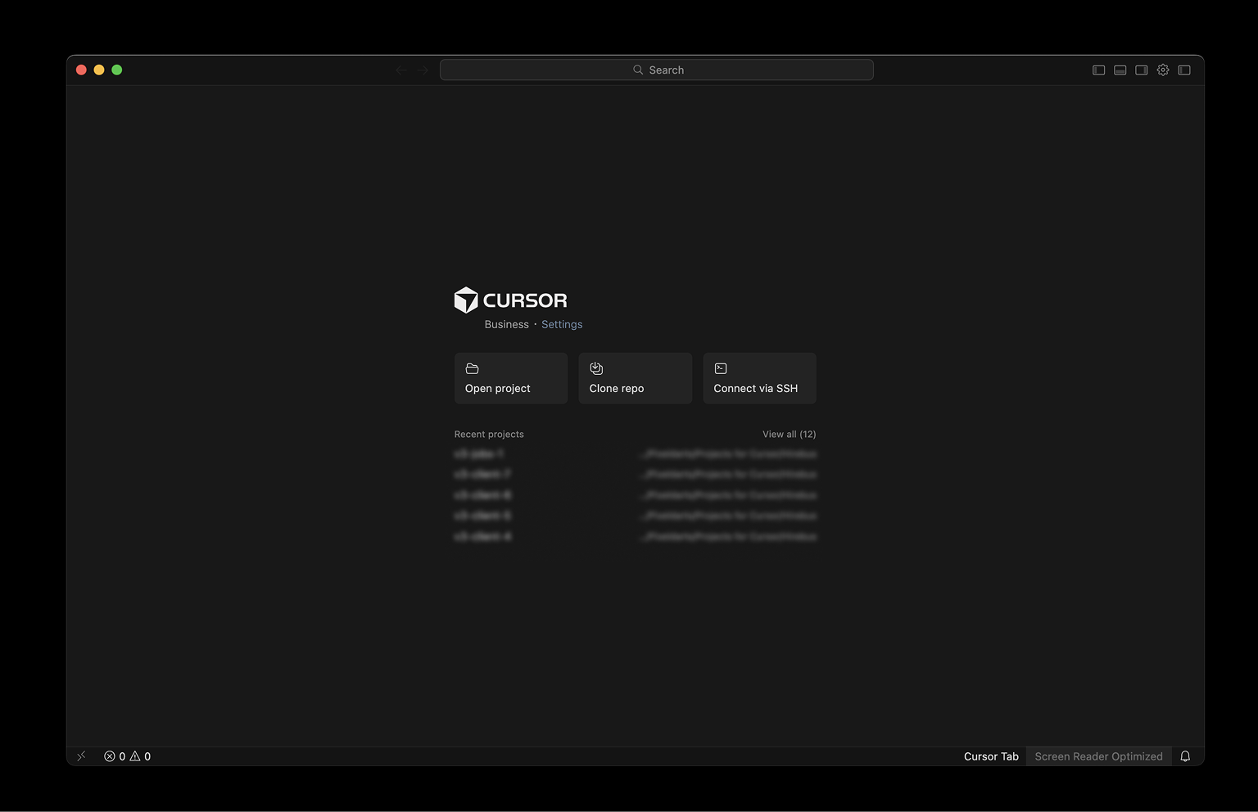The image size is (1258, 812).
Task: View all (12) recent projects
Action: [790, 434]
